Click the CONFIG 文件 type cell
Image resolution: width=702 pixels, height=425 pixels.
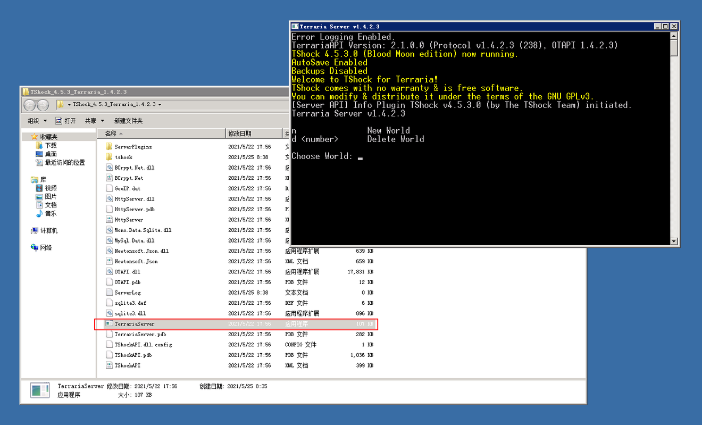pyautogui.click(x=300, y=345)
